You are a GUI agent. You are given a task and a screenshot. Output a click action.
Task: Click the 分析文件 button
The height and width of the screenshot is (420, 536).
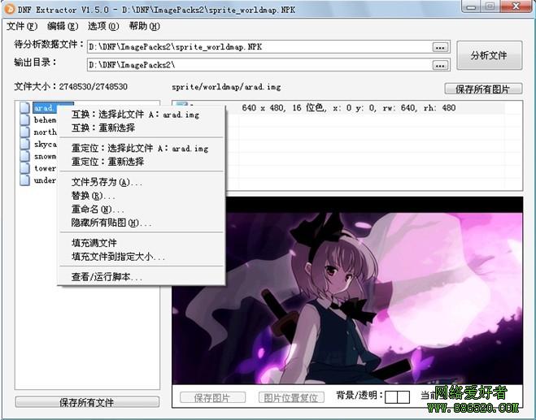click(x=489, y=55)
